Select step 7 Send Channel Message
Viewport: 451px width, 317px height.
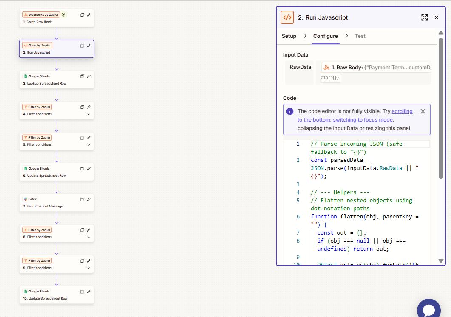point(57,203)
